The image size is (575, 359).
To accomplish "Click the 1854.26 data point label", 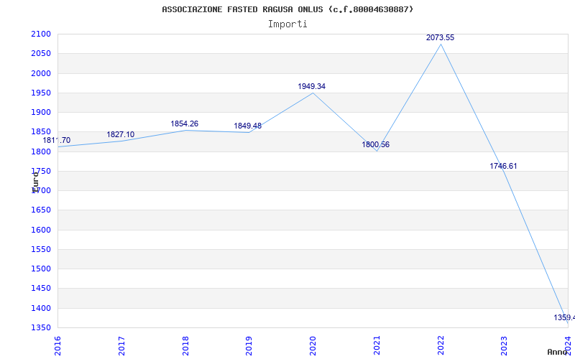I will [185, 123].
